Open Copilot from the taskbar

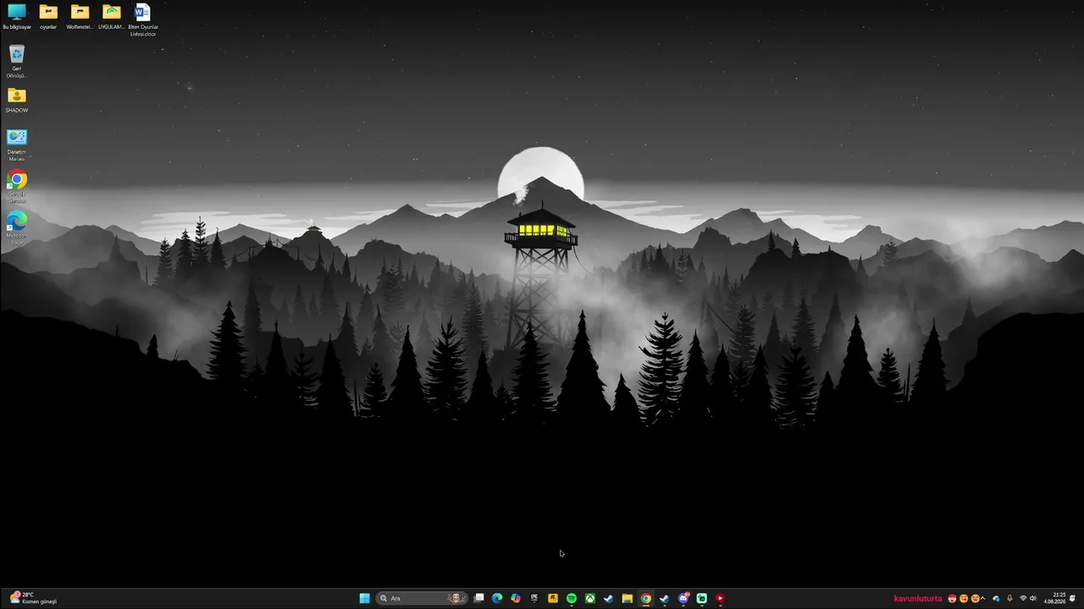click(516, 598)
